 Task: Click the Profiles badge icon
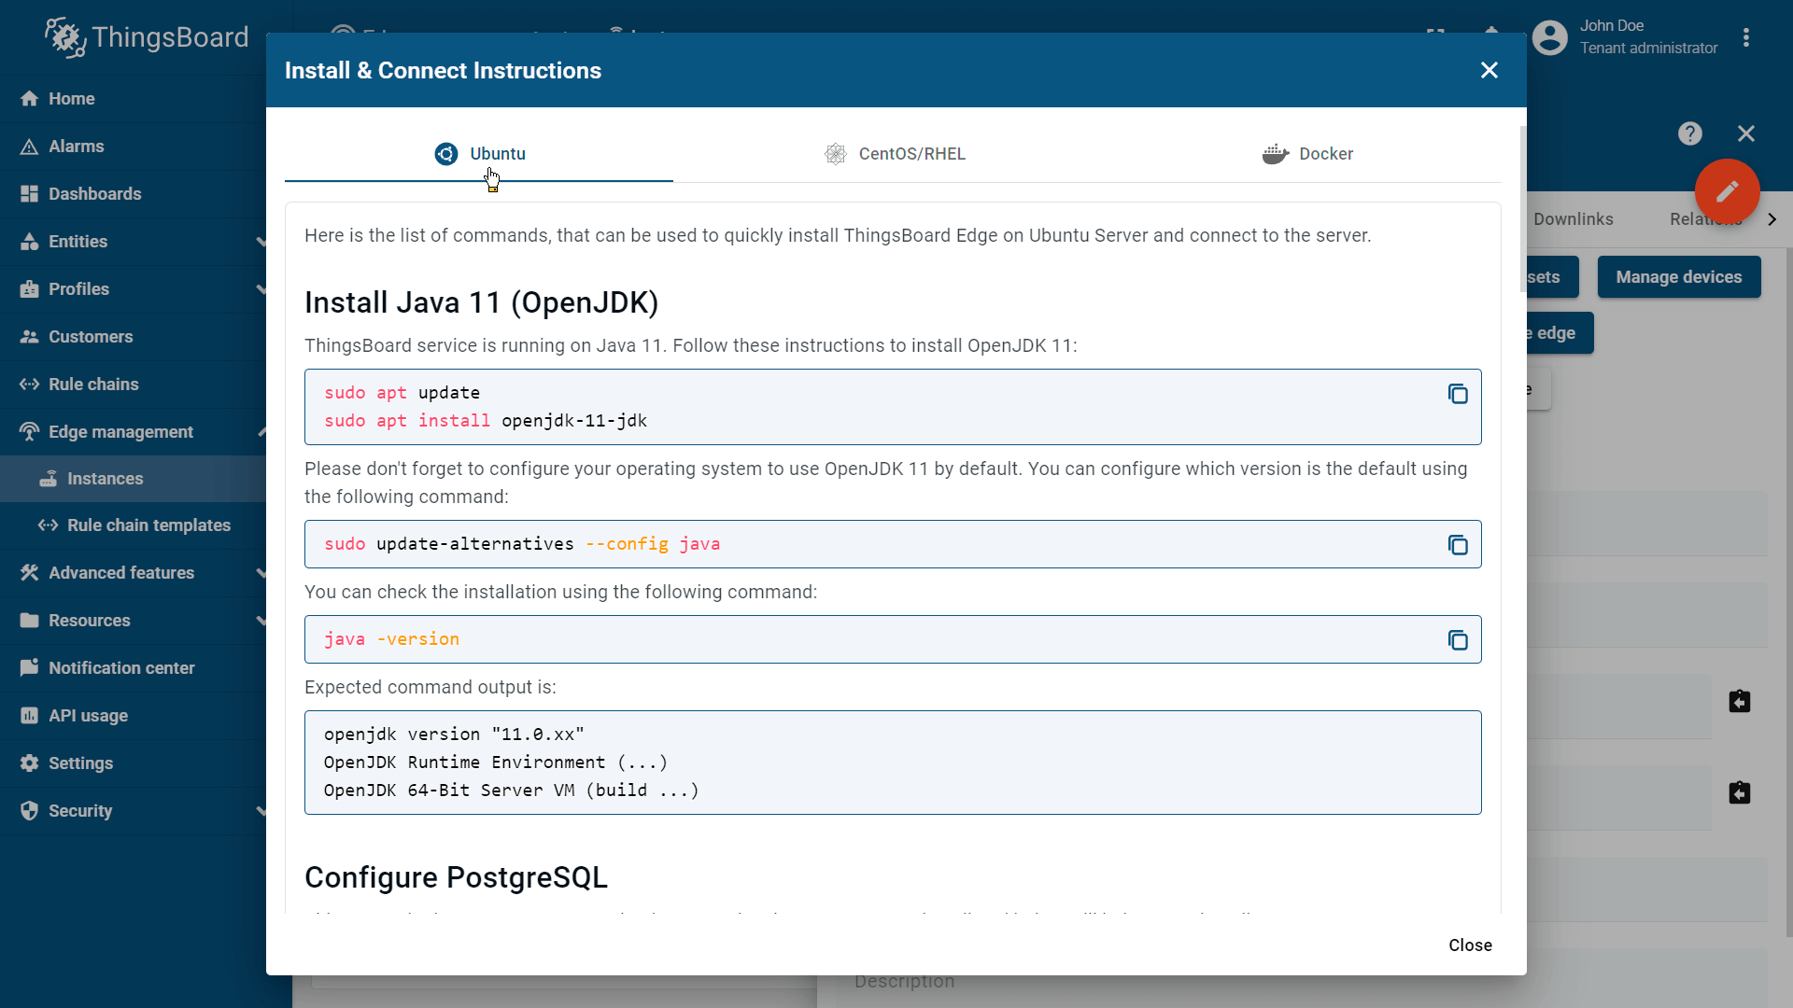[x=29, y=289]
